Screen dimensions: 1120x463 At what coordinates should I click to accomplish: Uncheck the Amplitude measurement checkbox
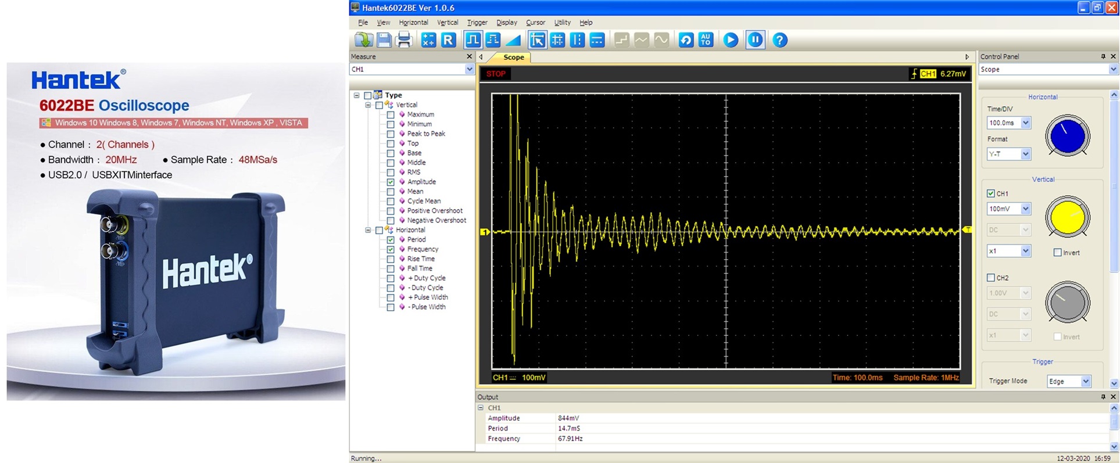pos(391,182)
